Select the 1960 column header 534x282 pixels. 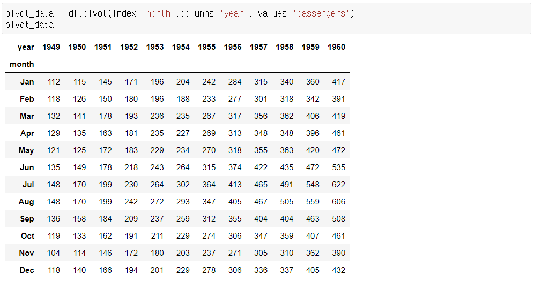[337, 47]
